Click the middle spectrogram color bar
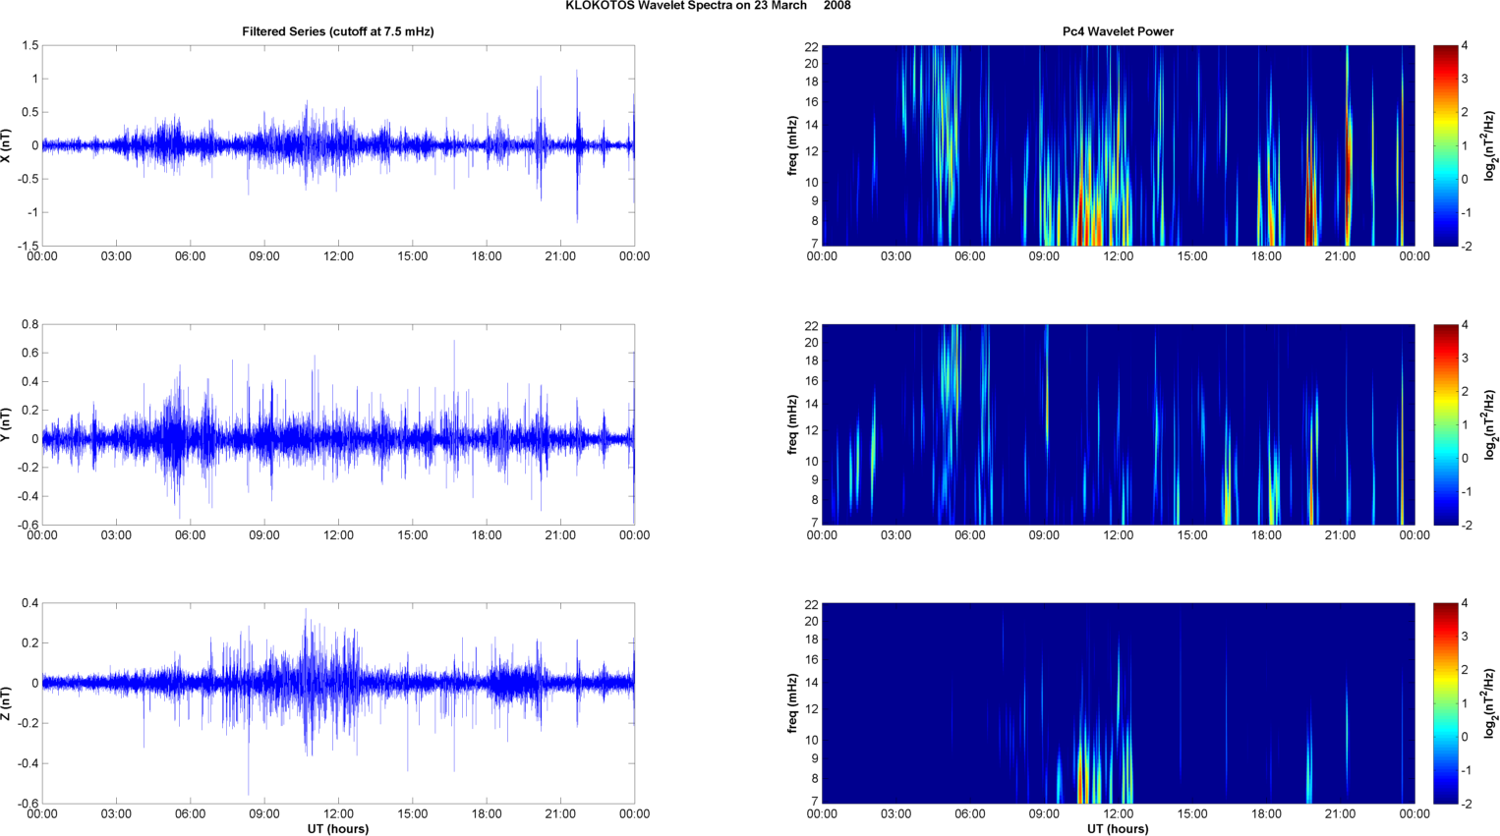 1445,424
